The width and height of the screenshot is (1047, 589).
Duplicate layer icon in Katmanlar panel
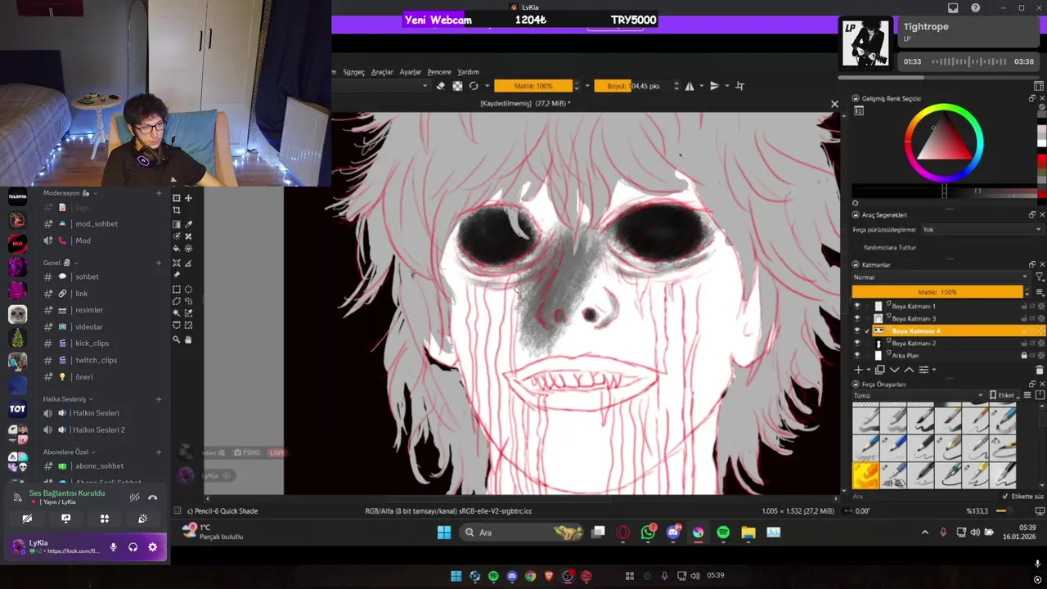click(880, 370)
